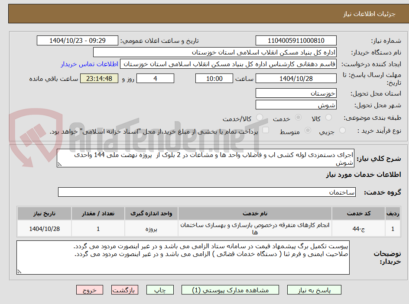Select the جزیی purchase type radio
This screenshot has height=304, width=409.
[x=342, y=131]
